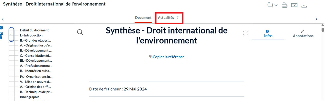This screenshot has height=101, width=325.
Task: Switch to the Document tab
Action: pos(143,18)
